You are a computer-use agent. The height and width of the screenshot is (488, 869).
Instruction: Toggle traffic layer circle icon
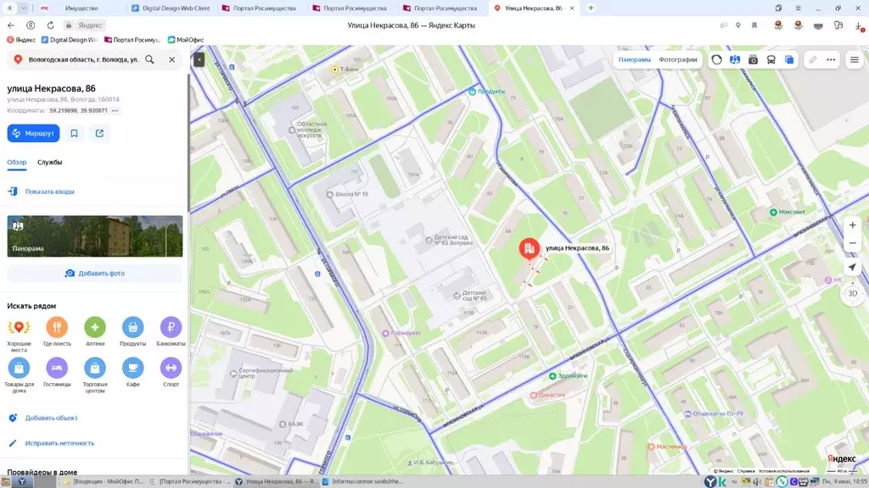click(x=716, y=60)
